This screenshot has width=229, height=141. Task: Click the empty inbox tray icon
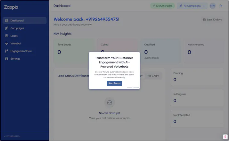110,103
